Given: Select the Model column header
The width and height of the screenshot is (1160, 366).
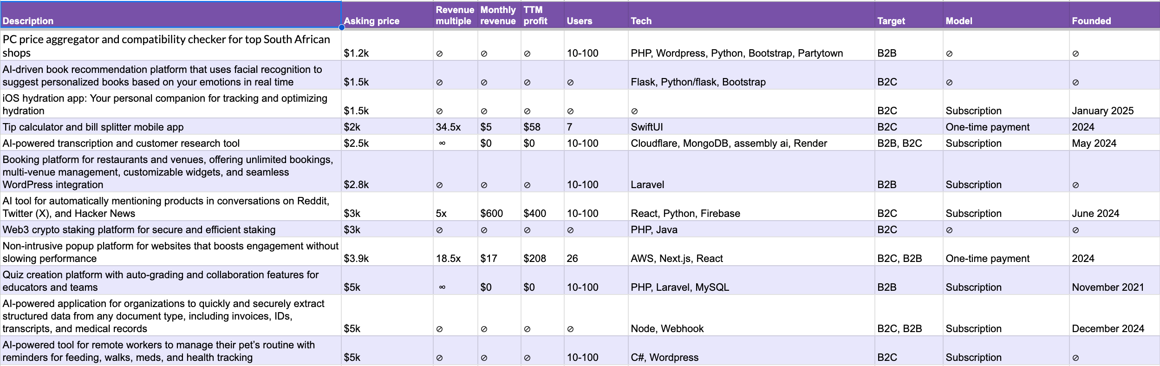Looking at the screenshot, I should click(x=1006, y=15).
